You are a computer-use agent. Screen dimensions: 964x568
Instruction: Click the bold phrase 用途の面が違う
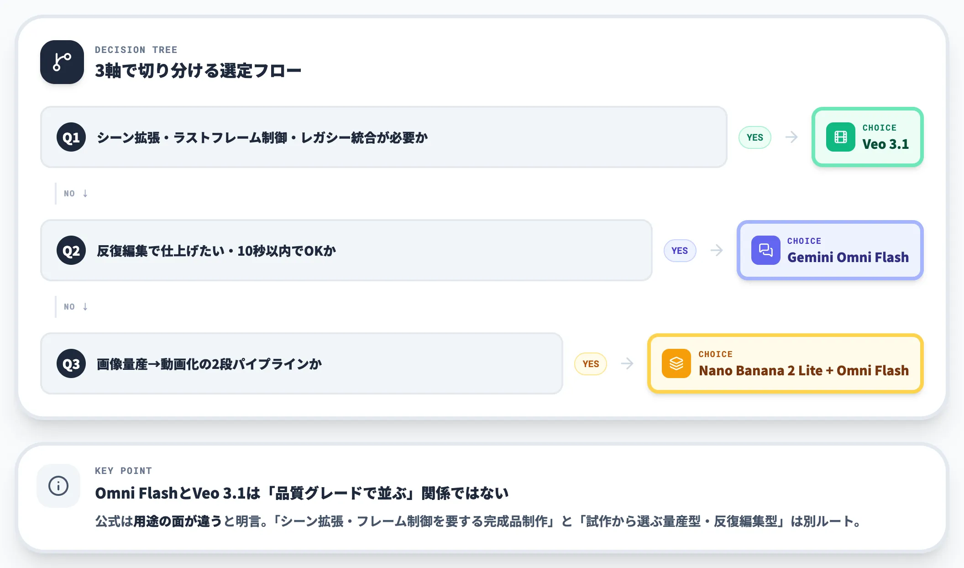[x=178, y=521]
